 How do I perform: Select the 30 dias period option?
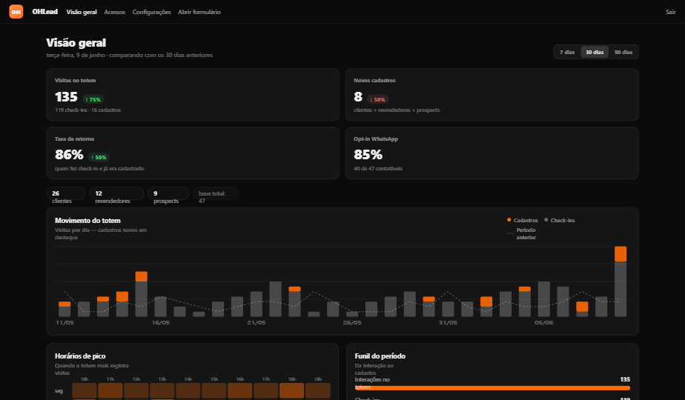click(595, 52)
